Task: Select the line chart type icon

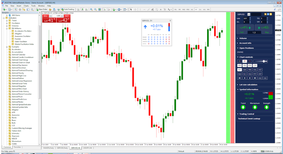Action: click(86, 9)
